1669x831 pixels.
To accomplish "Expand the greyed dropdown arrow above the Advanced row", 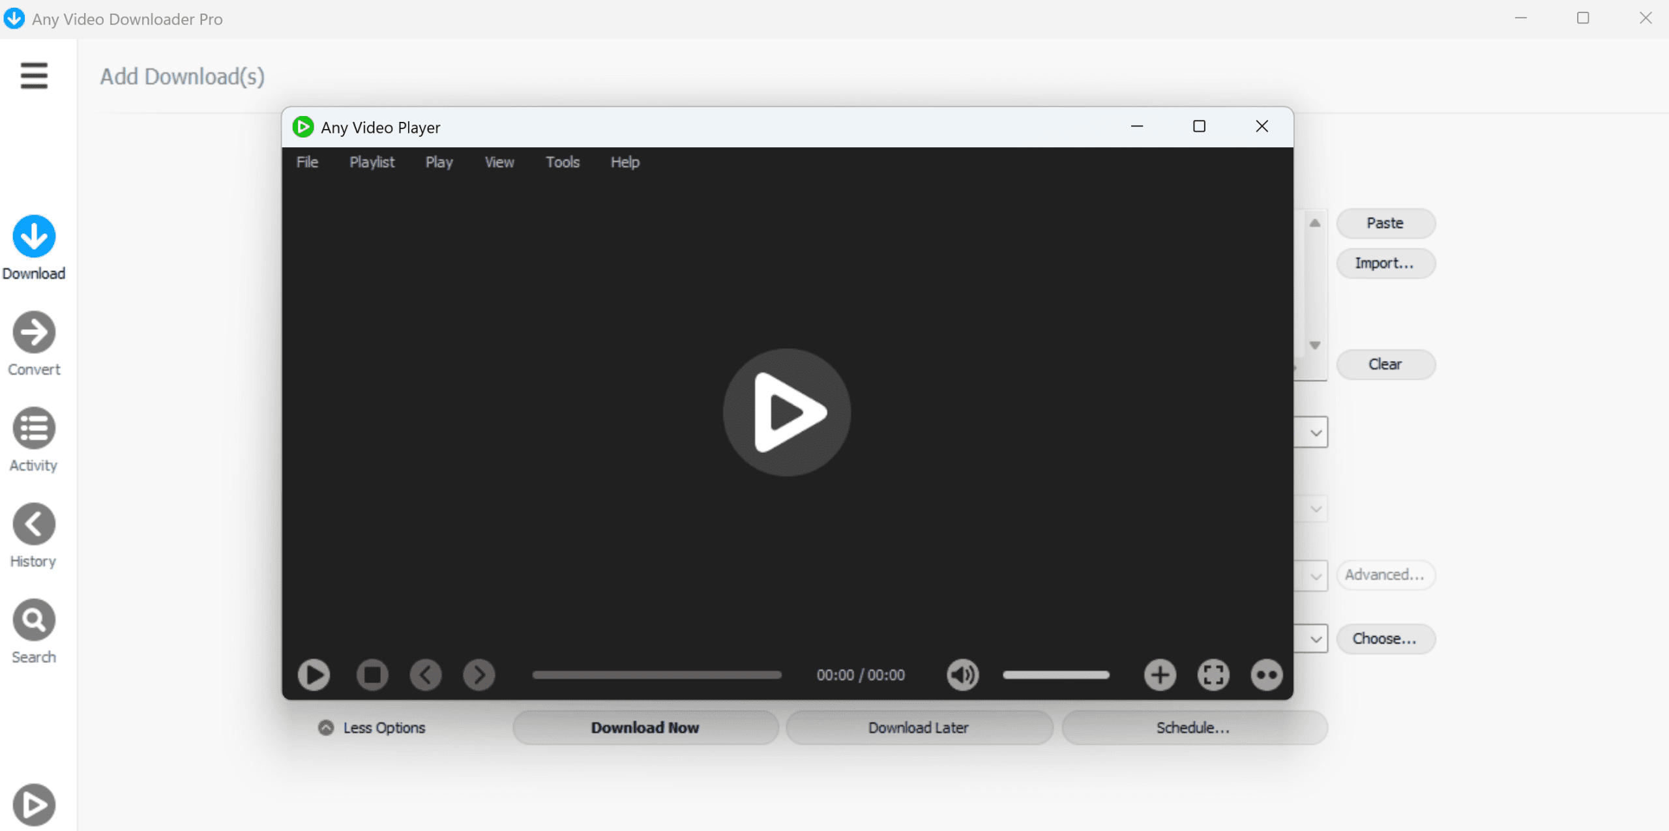I will coord(1316,509).
